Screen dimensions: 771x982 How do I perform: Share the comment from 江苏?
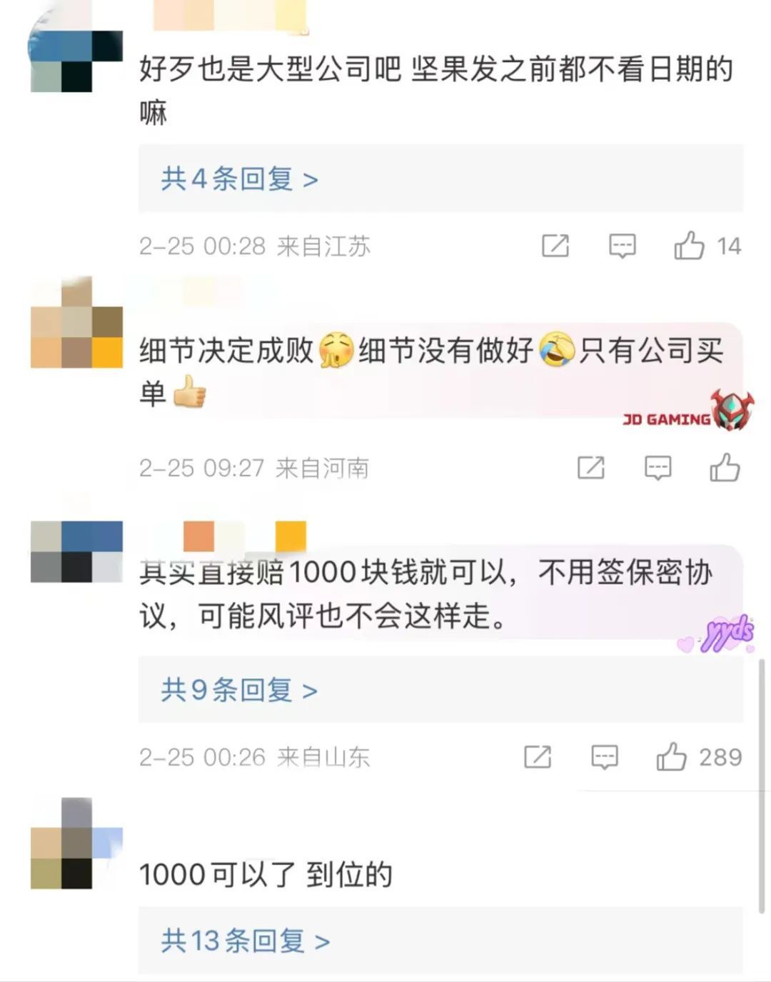click(555, 246)
